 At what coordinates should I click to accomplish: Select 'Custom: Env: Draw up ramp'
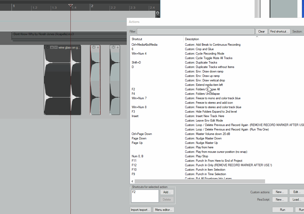(202, 76)
